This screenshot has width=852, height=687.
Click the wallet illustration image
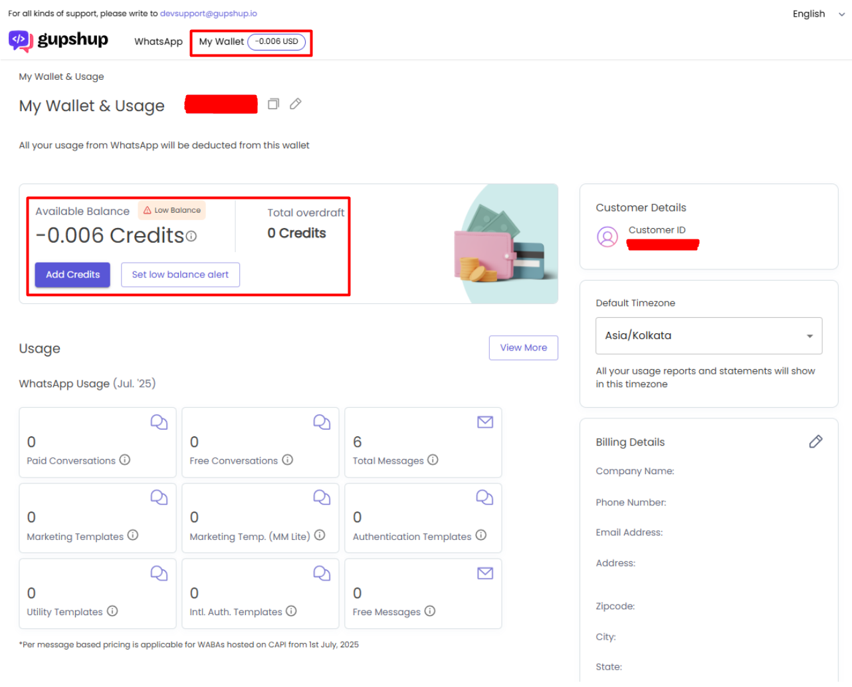click(x=505, y=244)
